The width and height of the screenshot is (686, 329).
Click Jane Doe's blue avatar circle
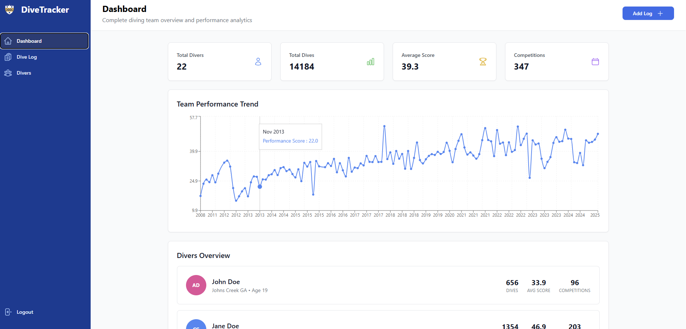196,325
